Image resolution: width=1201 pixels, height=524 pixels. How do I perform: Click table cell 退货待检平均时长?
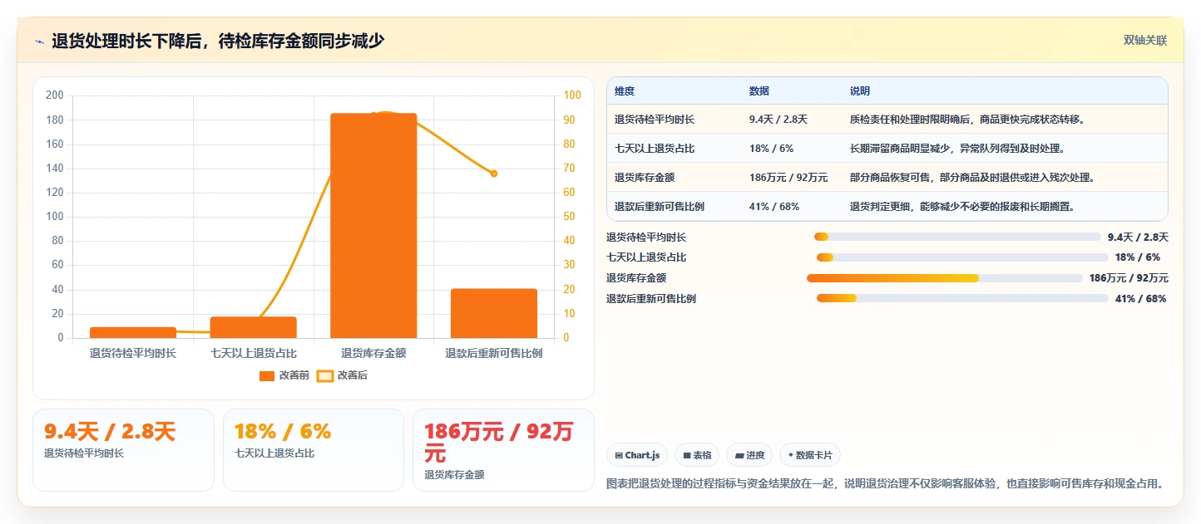coord(655,120)
